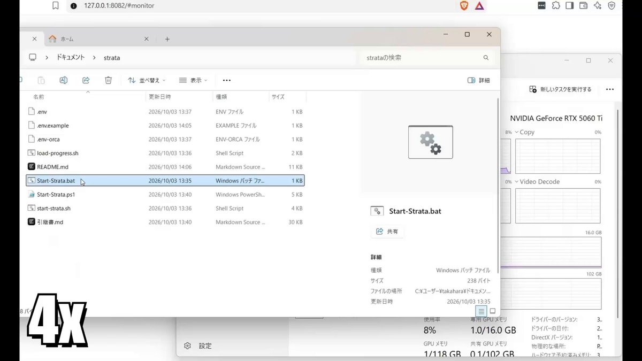642x361 pixels.
Task: Click the Rename icon in Explorer toolbar
Action: point(63,80)
